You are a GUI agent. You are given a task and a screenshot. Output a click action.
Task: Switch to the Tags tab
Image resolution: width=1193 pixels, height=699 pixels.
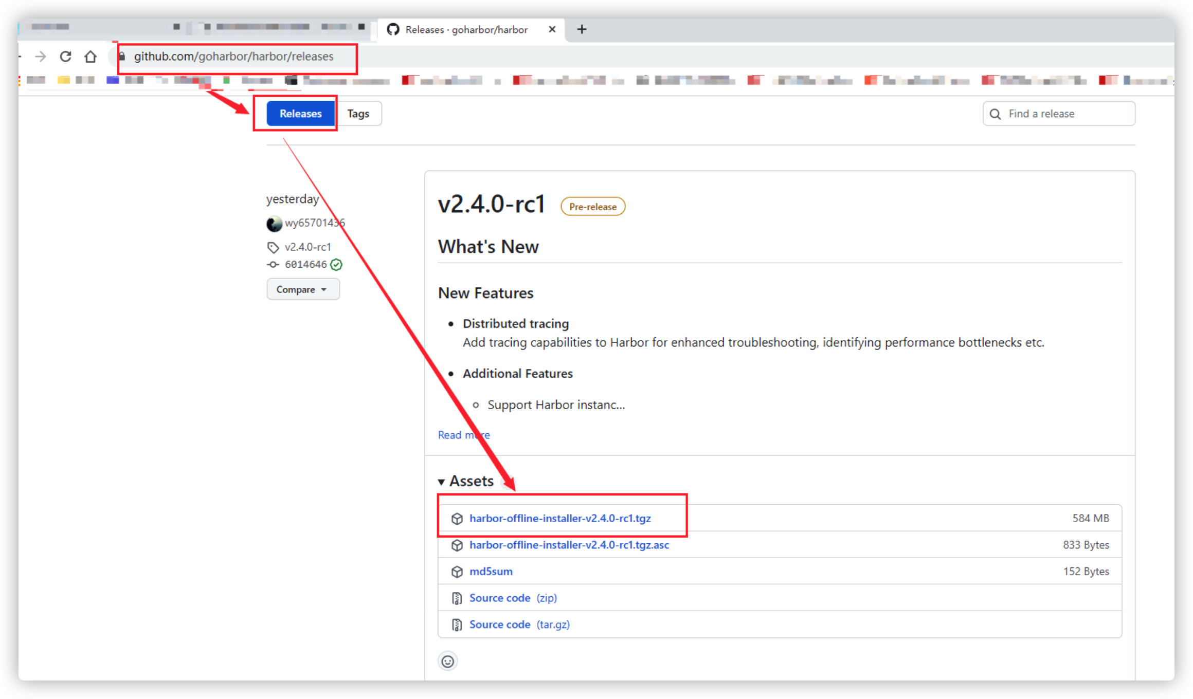(358, 114)
